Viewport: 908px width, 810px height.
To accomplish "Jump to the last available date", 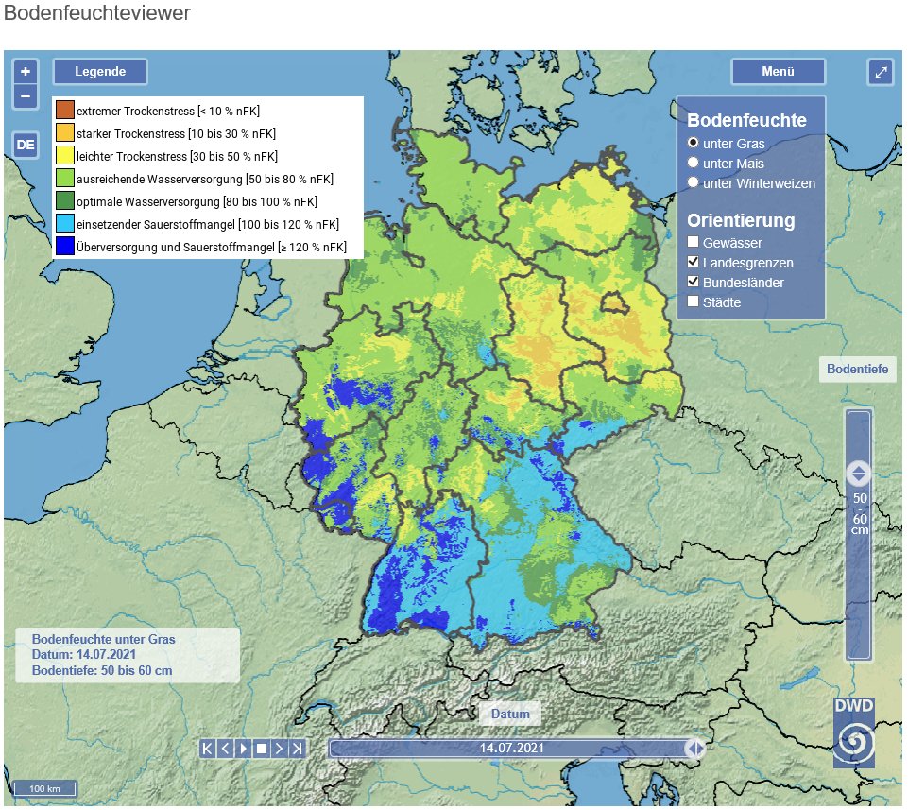I will (298, 747).
